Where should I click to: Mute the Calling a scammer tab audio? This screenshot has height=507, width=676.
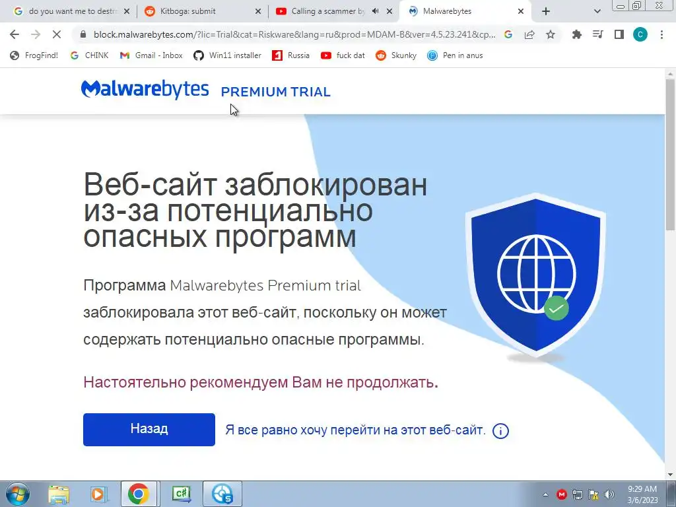click(x=375, y=11)
